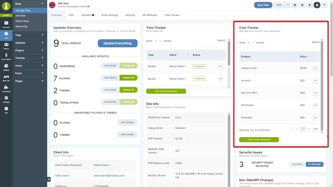Open the Cost Tracker dollar icon in rail
This screenshot has height=187, width=333.
[6, 57]
